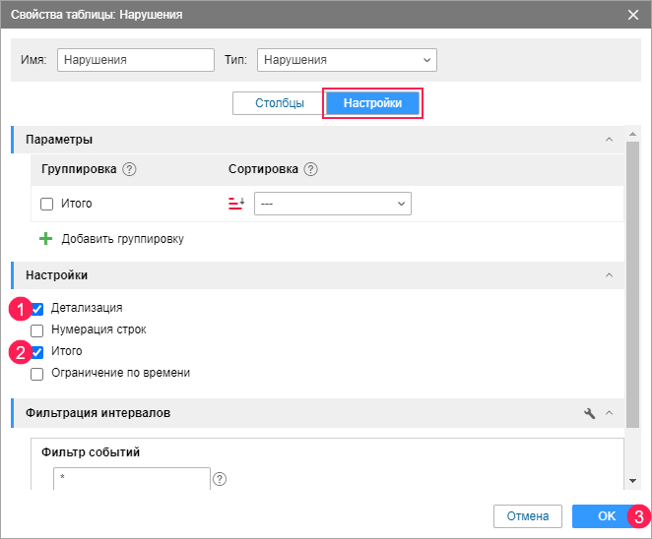Close the table properties dialog
The height and width of the screenshot is (539, 652).
(x=632, y=15)
